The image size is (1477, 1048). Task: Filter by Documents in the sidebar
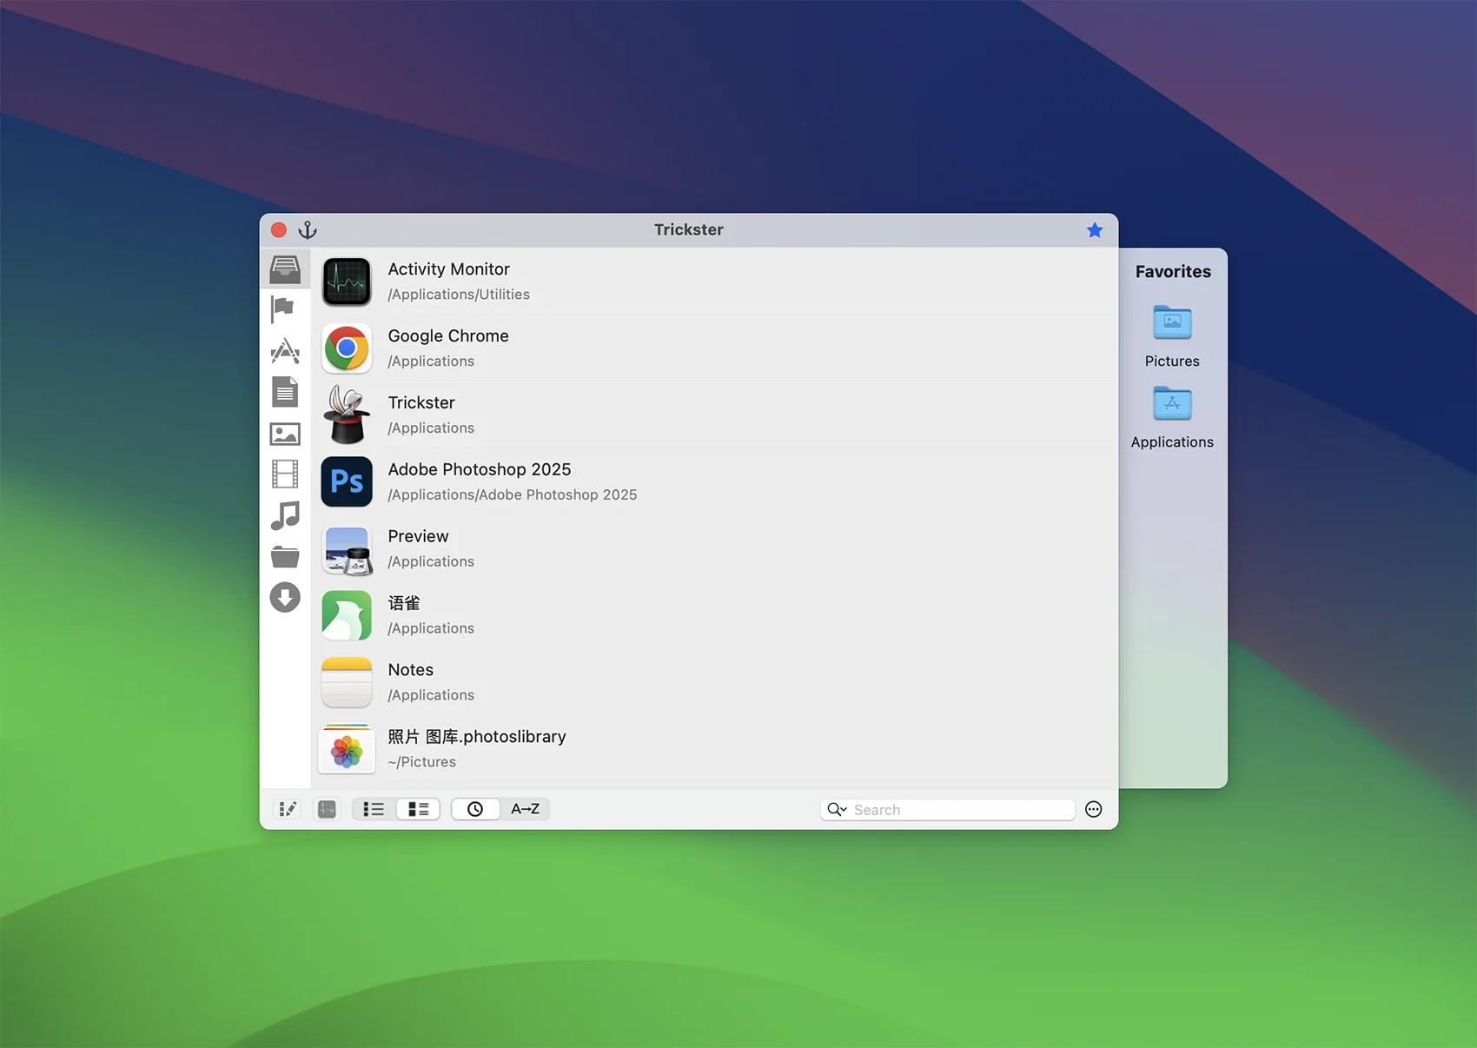(x=285, y=392)
